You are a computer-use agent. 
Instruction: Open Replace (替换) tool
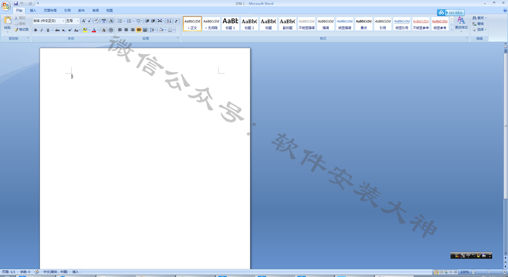(478, 24)
